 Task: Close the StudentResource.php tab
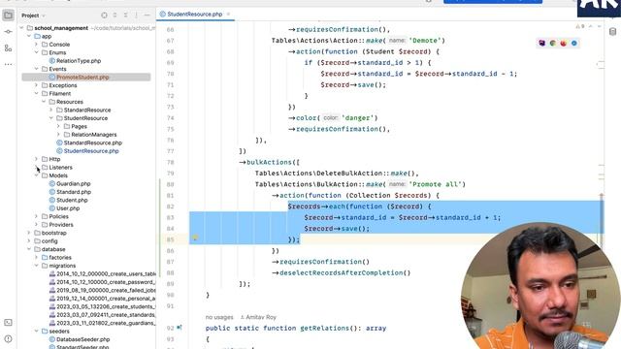[229, 15]
